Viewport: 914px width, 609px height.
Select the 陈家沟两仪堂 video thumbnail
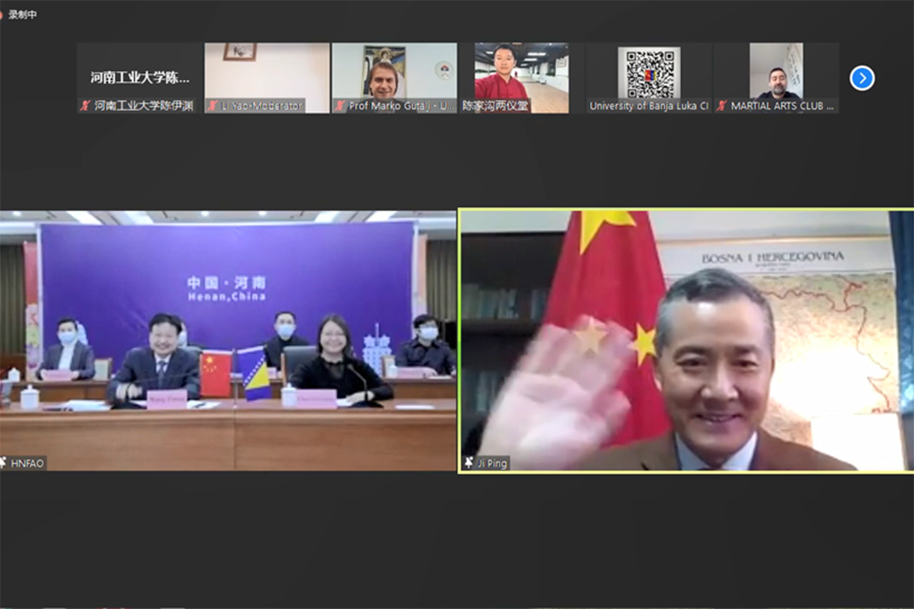pyautogui.click(x=522, y=71)
